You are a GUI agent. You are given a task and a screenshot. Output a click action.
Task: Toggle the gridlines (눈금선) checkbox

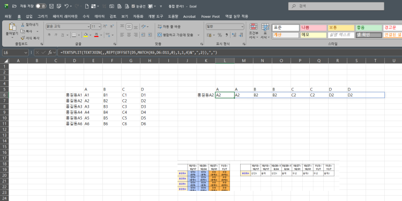tap(133, 6)
